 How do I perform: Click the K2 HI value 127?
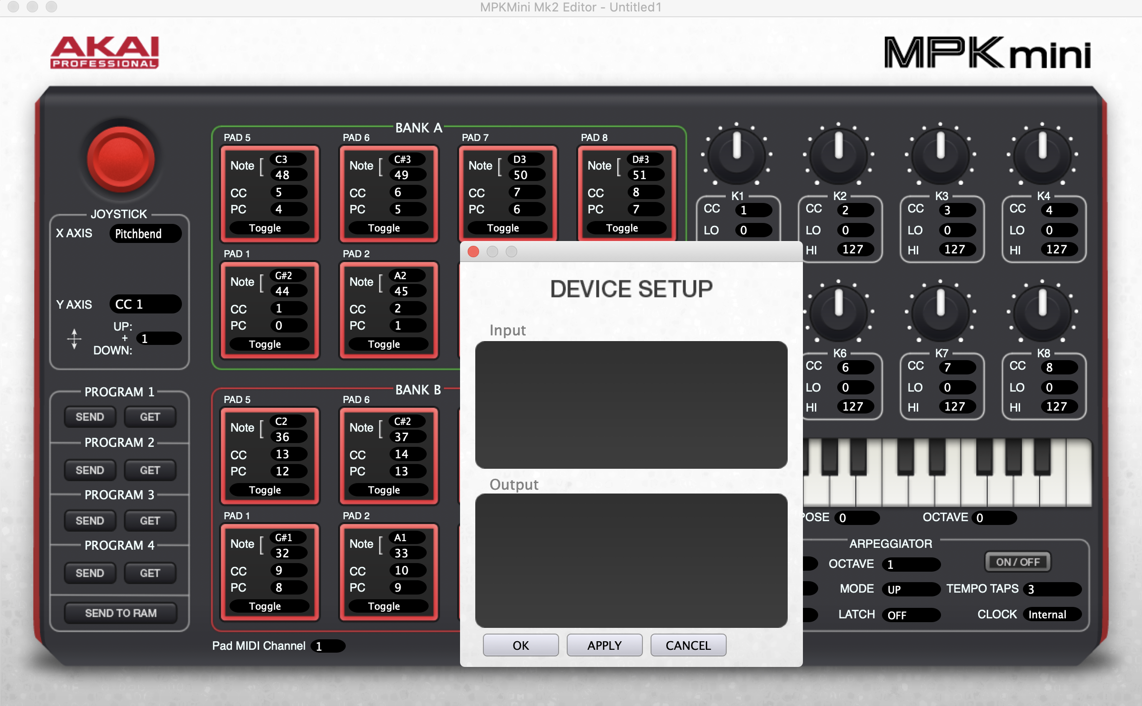[855, 249]
